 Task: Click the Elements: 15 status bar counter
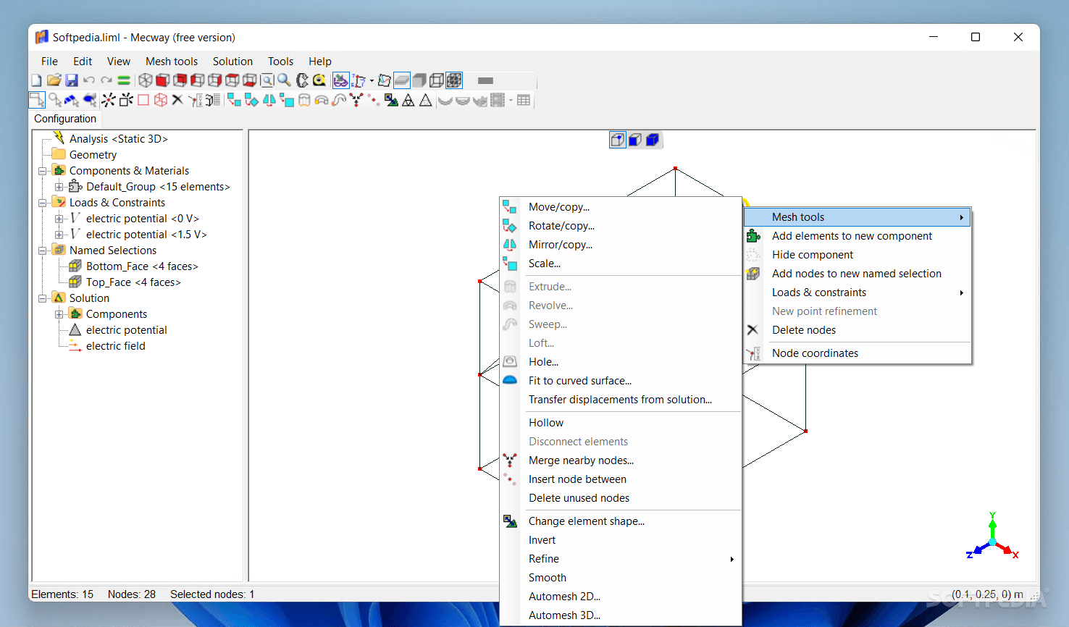point(62,594)
